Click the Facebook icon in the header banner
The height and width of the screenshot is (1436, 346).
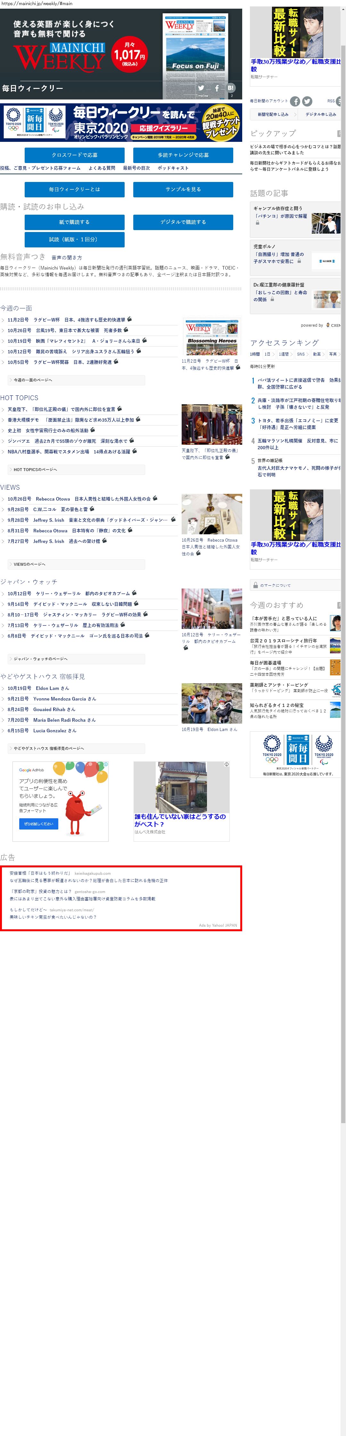coord(216,88)
